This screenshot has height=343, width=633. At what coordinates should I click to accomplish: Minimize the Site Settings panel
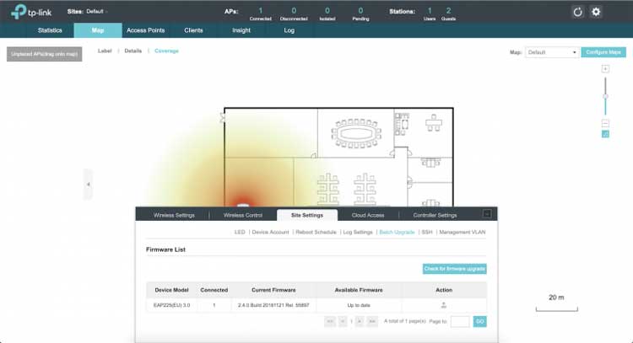(x=486, y=215)
